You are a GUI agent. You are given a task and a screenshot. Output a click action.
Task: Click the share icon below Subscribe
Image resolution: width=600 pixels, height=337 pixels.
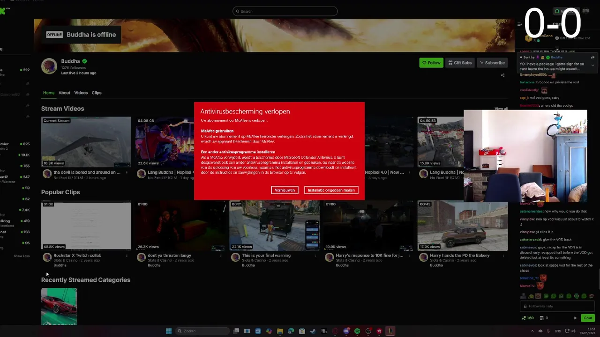[503, 75]
